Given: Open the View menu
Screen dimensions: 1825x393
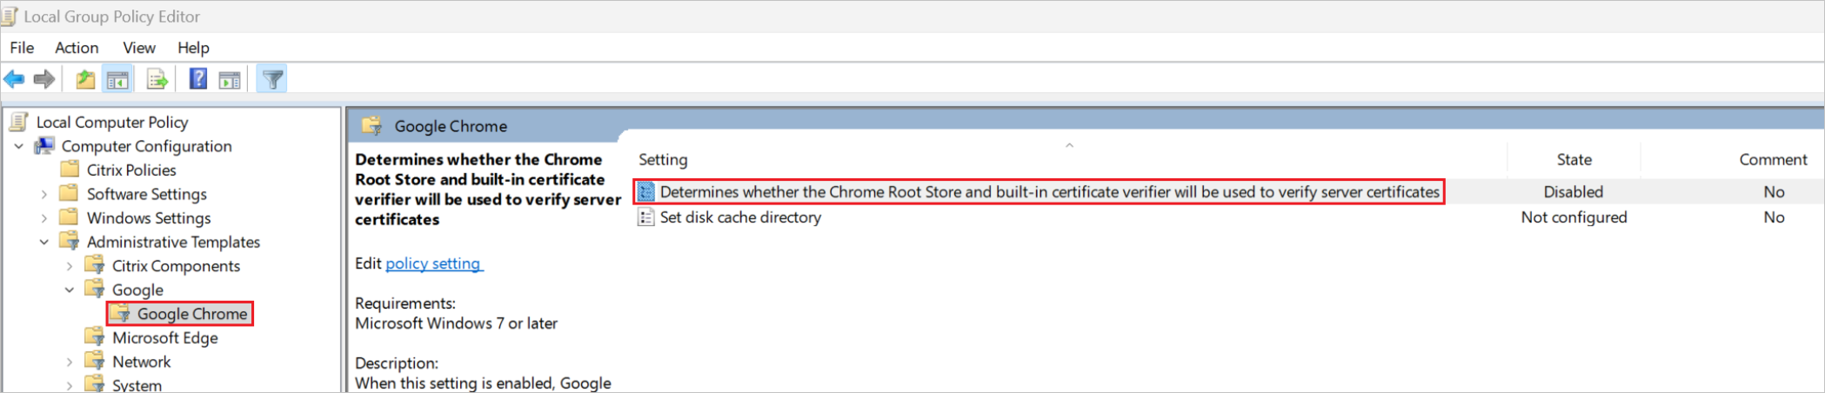Looking at the screenshot, I should click(139, 48).
